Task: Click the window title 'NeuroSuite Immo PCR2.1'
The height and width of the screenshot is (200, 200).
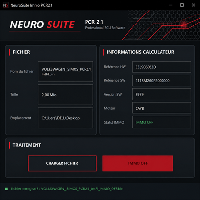Action: click(x=31, y=5)
